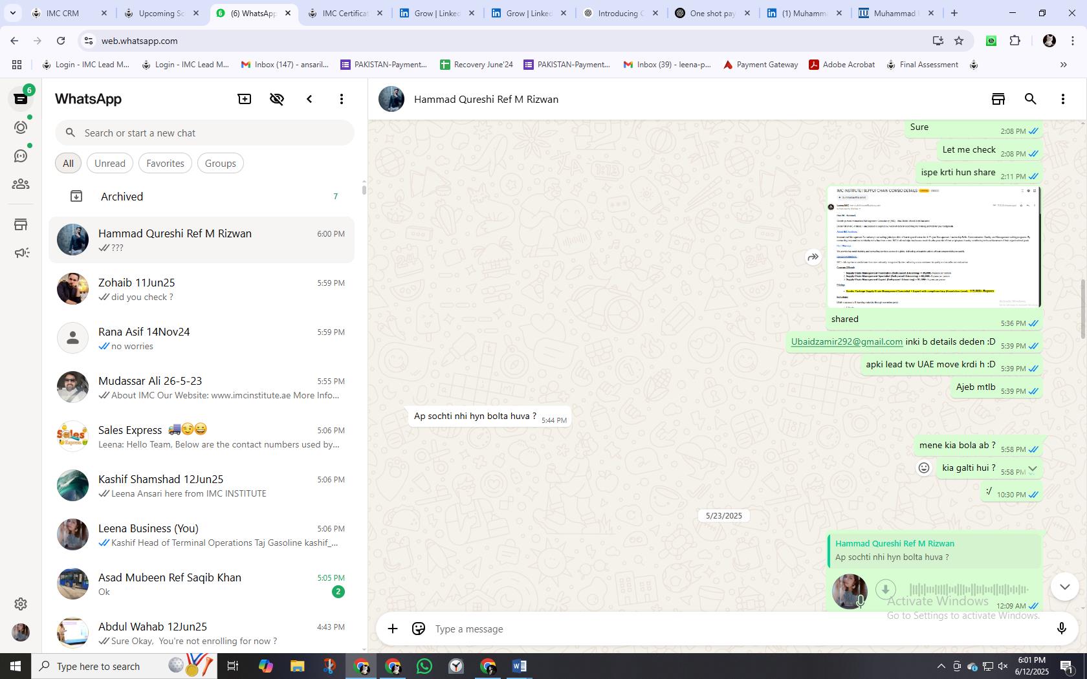Open the Ubaidzamir292@gmail.com email link
This screenshot has height=679, width=1087.
click(846, 341)
